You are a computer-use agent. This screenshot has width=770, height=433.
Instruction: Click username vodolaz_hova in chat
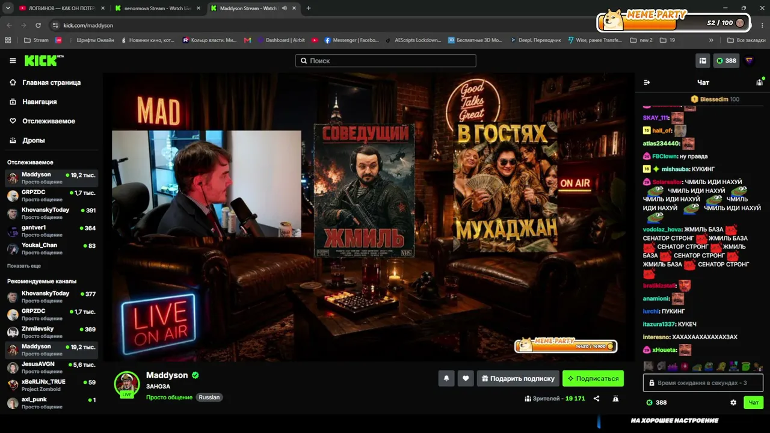pyautogui.click(x=662, y=229)
